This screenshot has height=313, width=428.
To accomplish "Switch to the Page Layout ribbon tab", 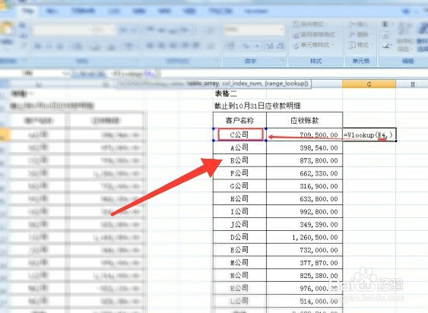I will click(x=84, y=11).
